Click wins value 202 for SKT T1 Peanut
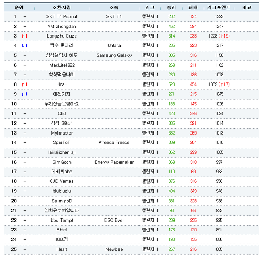This screenshot has height=256, width=261. (172, 17)
